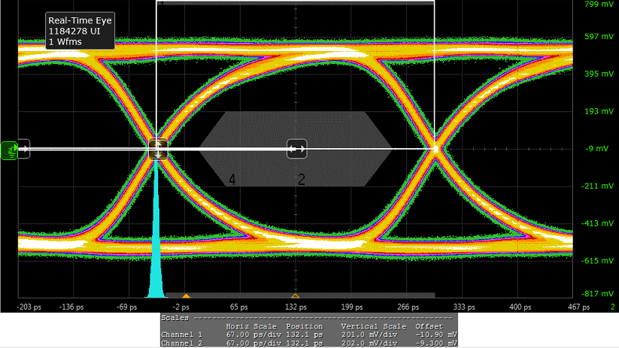619x348 pixels.
Task: Click the Vertical Scale column header
Action: tap(374, 326)
